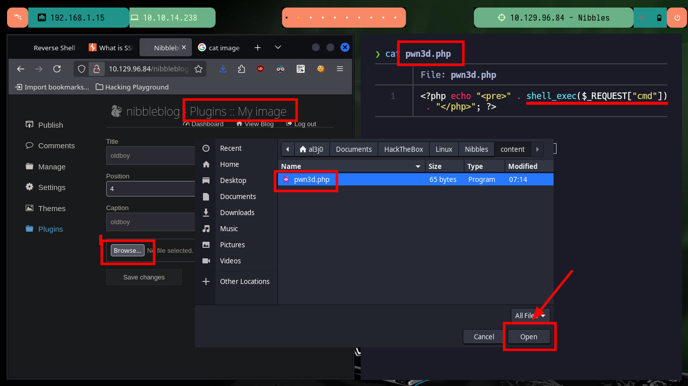688x386 pixels.
Task: Open the All Files filter dropdown
Action: click(x=530, y=316)
